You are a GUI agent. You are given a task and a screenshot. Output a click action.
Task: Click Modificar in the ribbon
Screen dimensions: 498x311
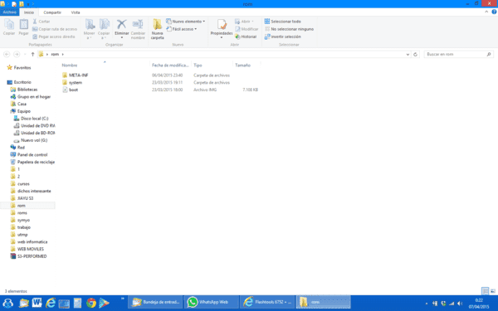tap(247, 29)
